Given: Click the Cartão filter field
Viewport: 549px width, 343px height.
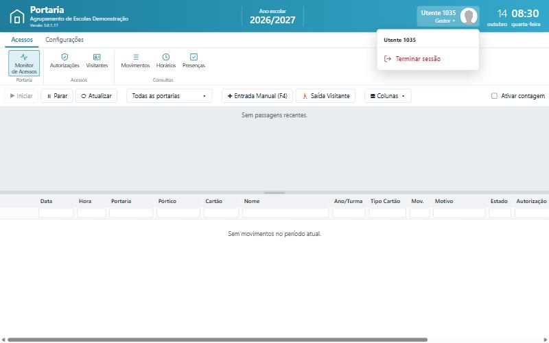Looking at the screenshot, I should [221, 213].
